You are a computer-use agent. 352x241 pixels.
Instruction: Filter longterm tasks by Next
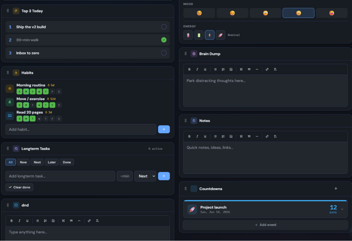[37, 162]
